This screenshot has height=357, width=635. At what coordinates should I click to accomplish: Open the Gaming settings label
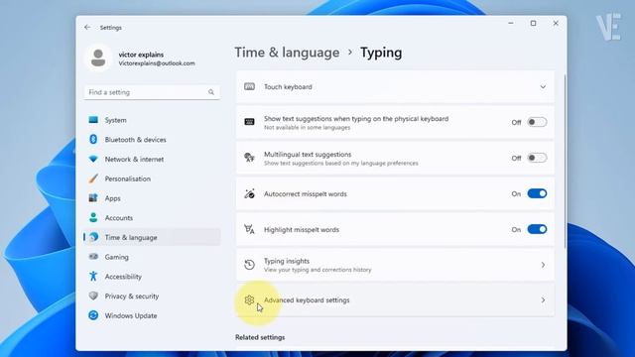coord(117,257)
